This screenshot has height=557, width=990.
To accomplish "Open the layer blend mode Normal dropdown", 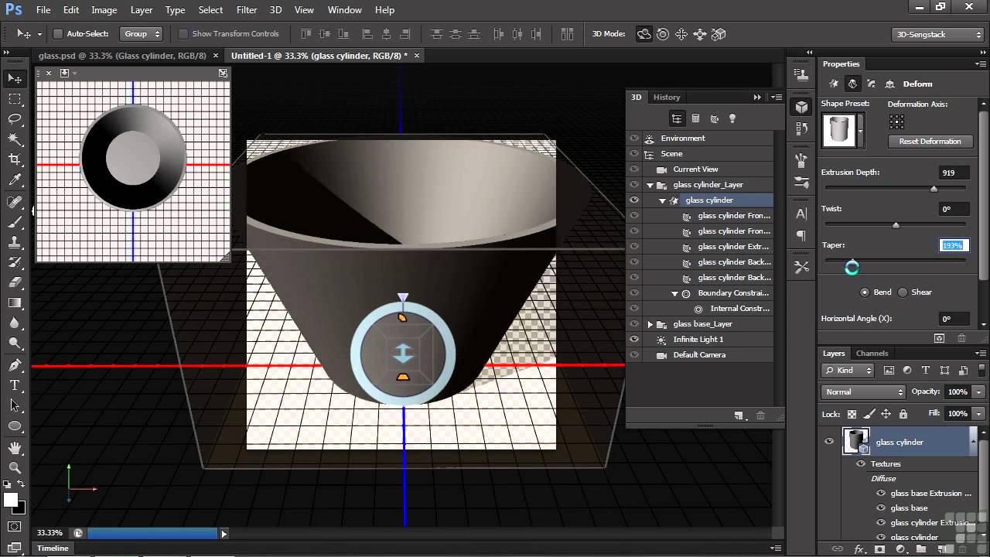I will click(863, 392).
